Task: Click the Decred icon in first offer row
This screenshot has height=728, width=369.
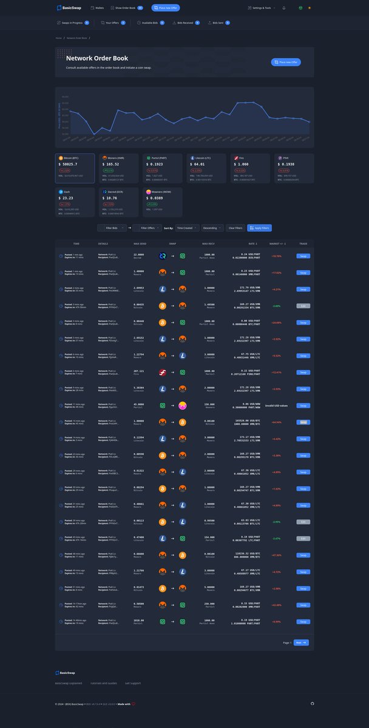Action: tap(163, 256)
